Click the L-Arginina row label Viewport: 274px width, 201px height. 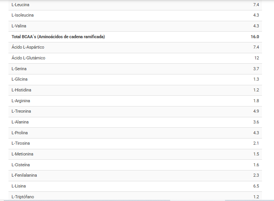(21, 101)
